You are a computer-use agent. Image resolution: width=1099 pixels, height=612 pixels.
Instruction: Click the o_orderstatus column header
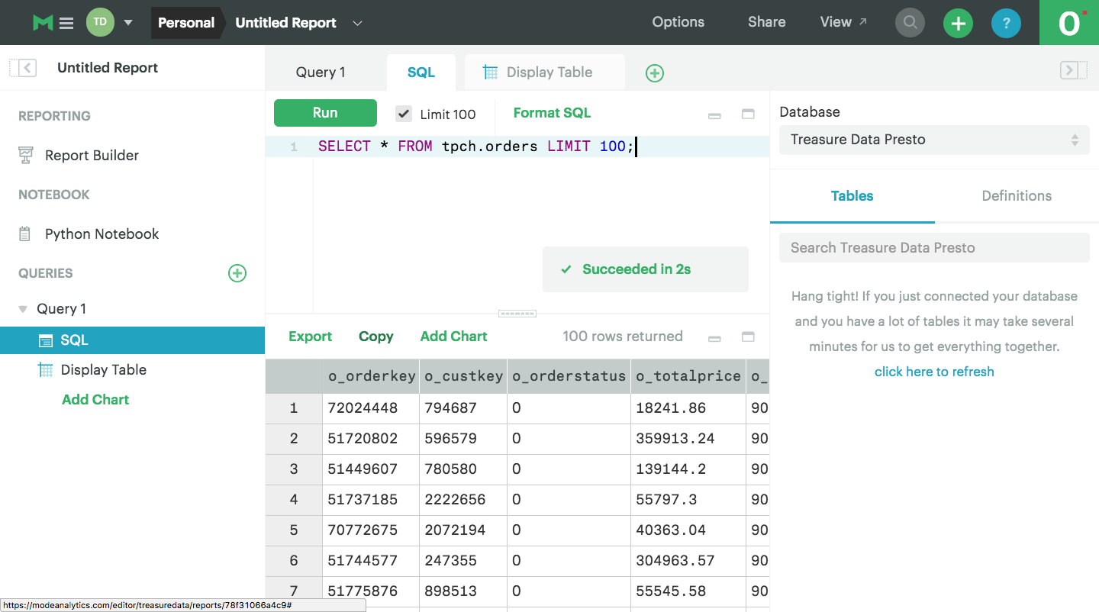[569, 376]
